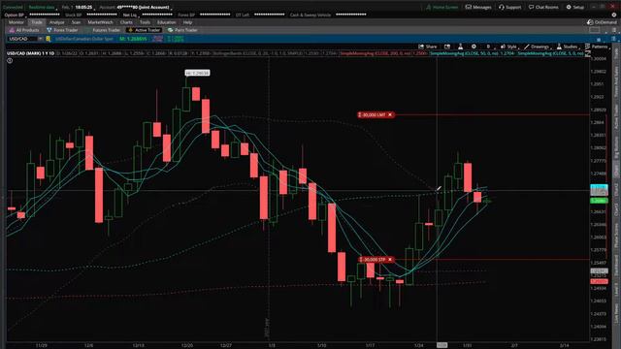This screenshot has height=349, width=621.
Task: Click the Forex BP masked value
Action: point(215,15)
